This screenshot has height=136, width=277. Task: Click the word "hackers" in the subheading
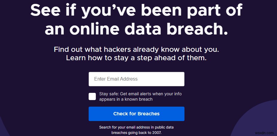(113, 49)
